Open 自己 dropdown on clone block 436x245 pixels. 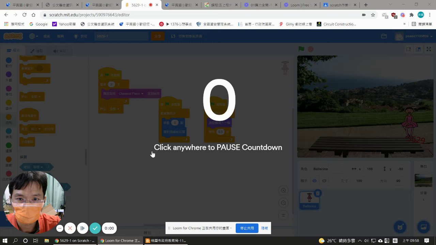[36, 129]
